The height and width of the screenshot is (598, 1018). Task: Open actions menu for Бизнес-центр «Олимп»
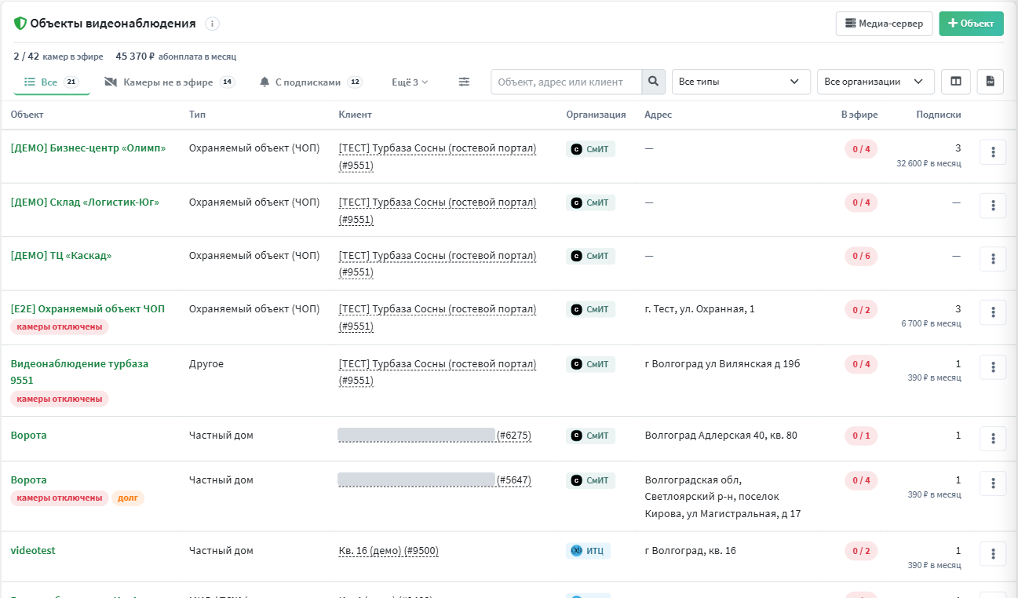pyautogui.click(x=993, y=152)
